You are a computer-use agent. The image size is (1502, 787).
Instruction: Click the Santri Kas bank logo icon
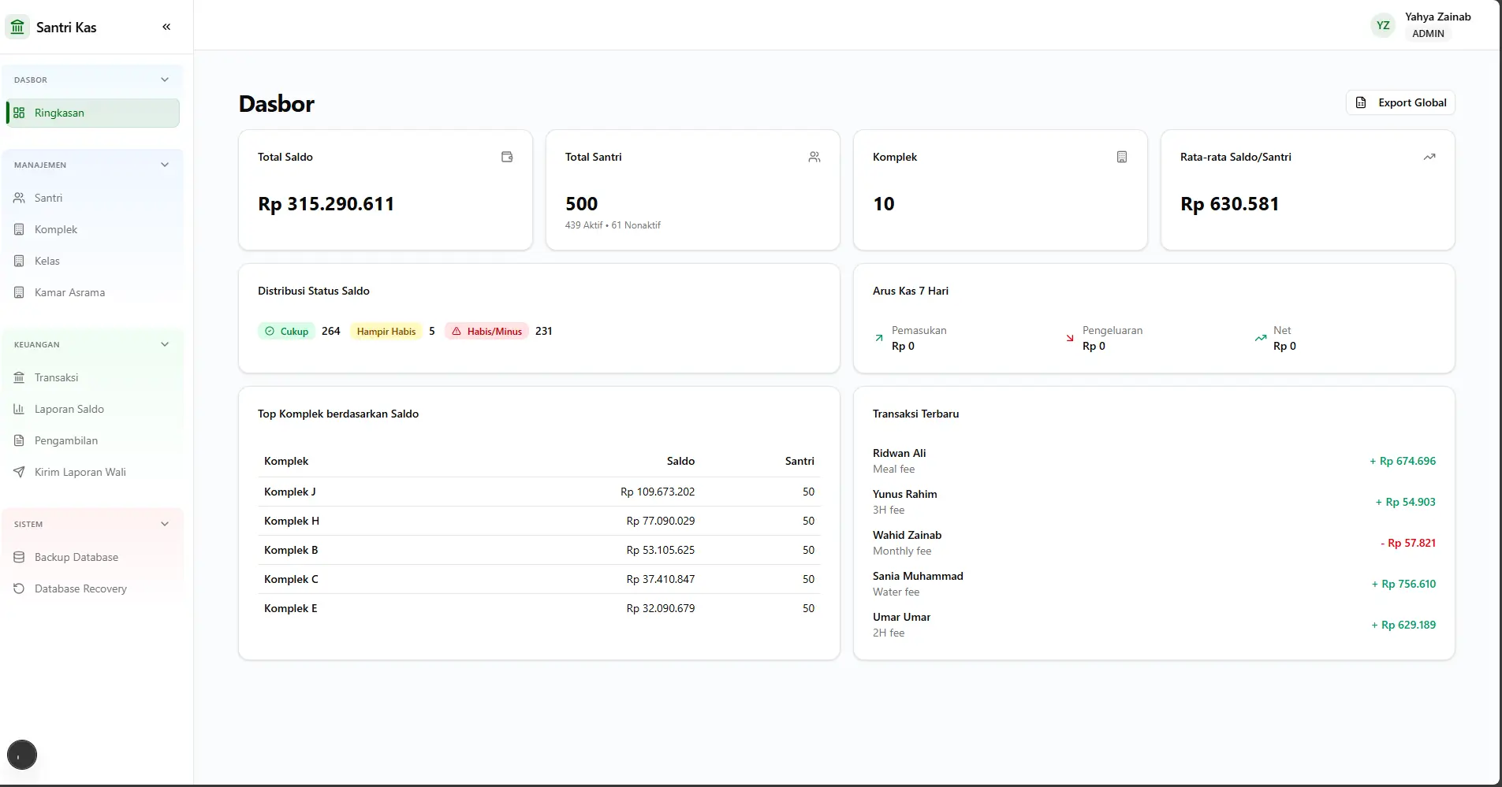coord(17,27)
